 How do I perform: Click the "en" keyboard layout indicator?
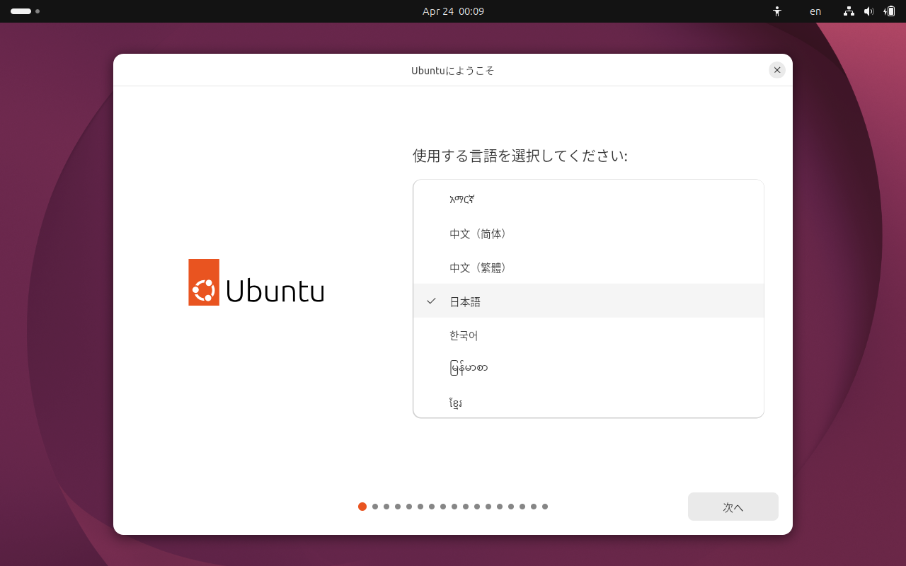815,11
